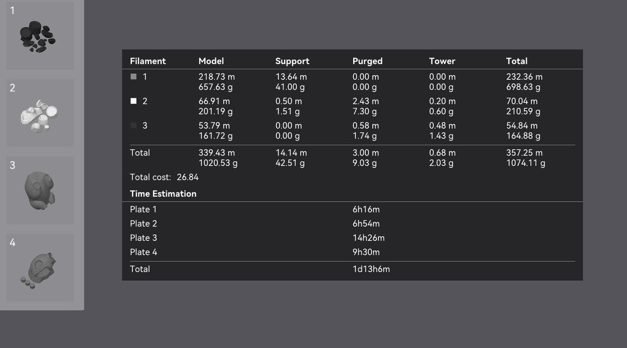Select plate 1 thumbnail with black parts
This screenshot has width=627, height=348.
[40, 36]
